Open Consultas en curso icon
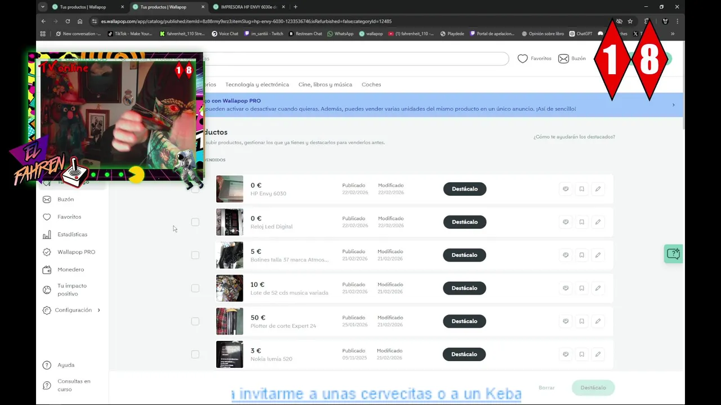This screenshot has width=721, height=405. coord(47,385)
